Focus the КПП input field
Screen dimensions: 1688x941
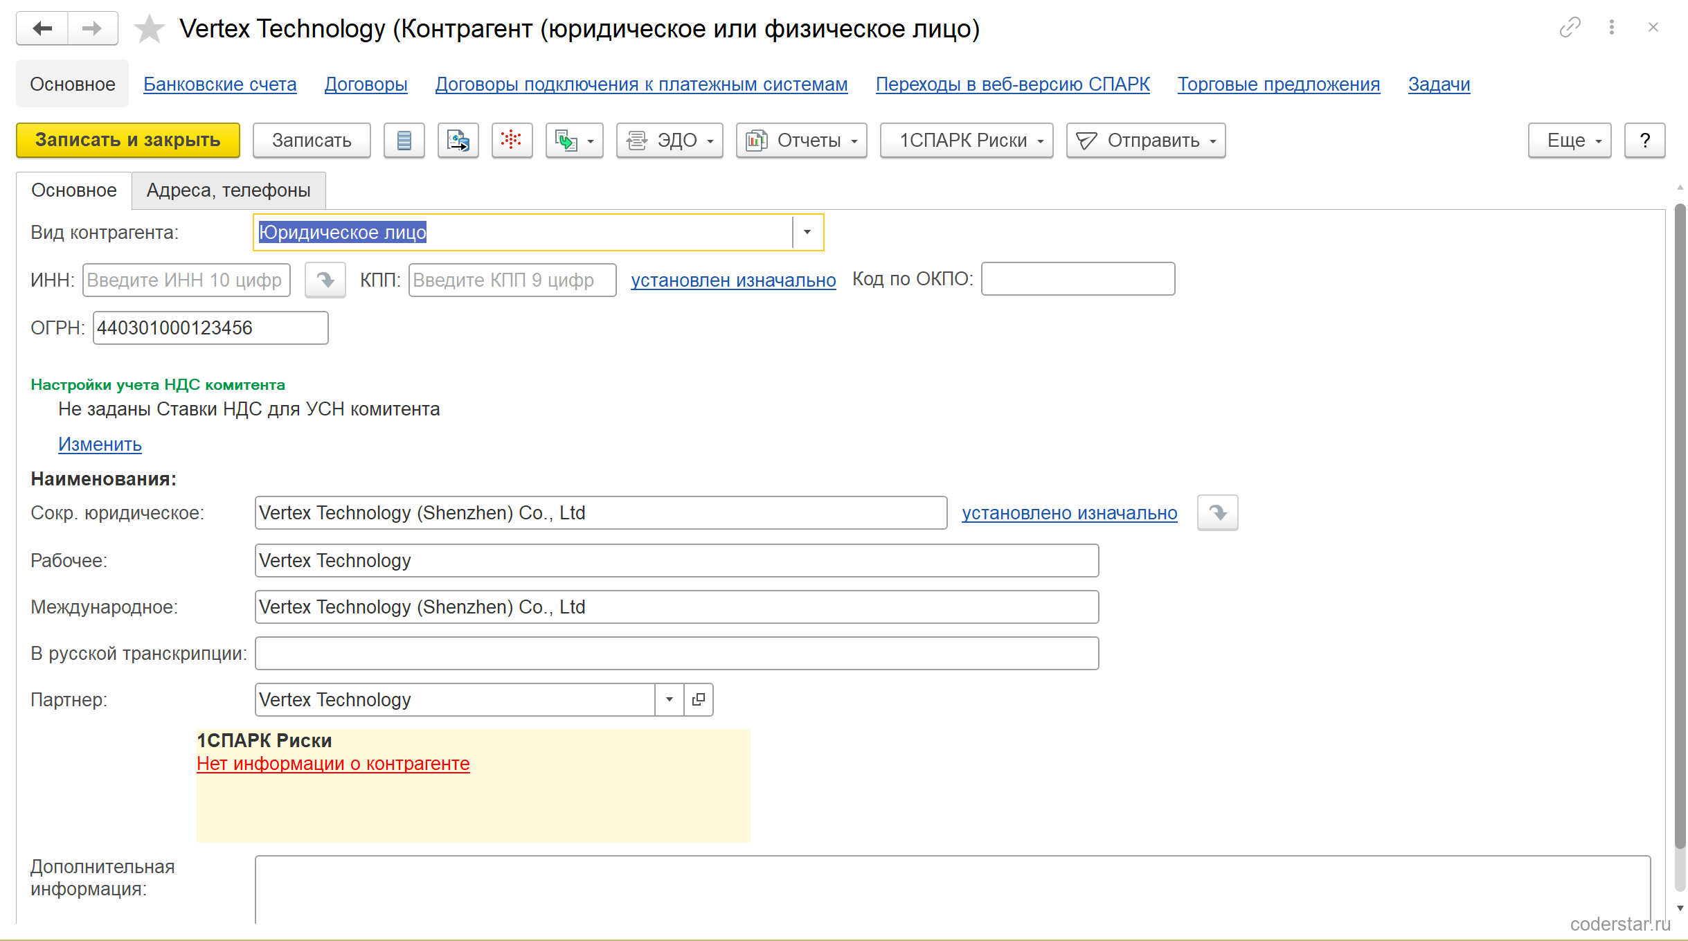pos(512,280)
